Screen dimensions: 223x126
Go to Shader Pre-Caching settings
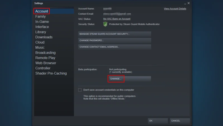tap(51, 73)
